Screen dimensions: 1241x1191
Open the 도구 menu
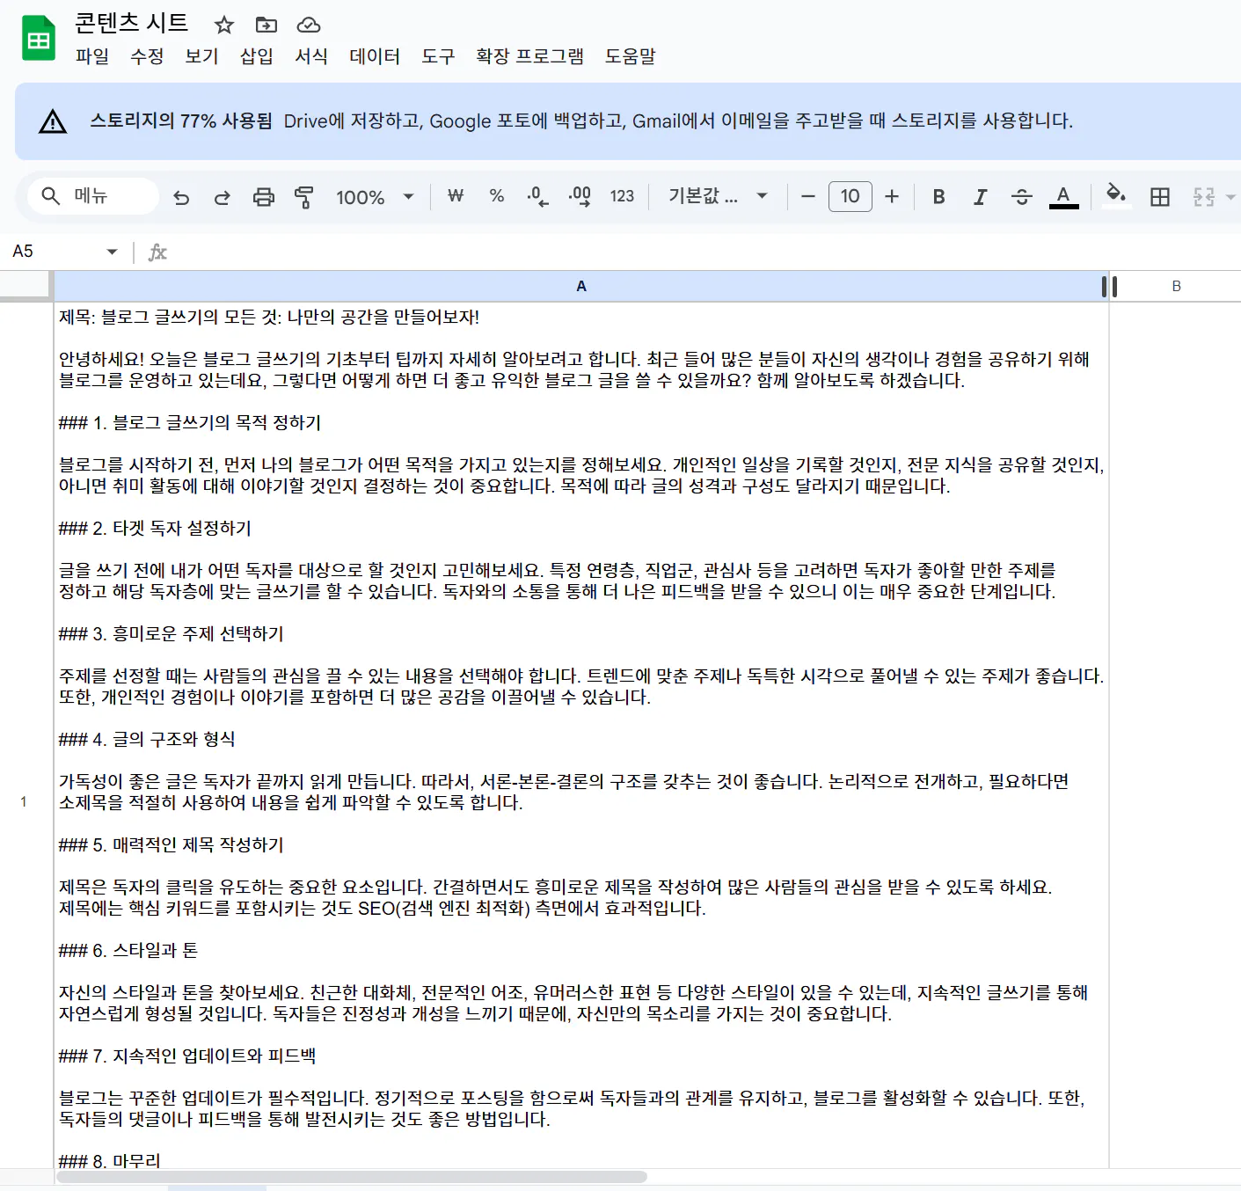438,56
